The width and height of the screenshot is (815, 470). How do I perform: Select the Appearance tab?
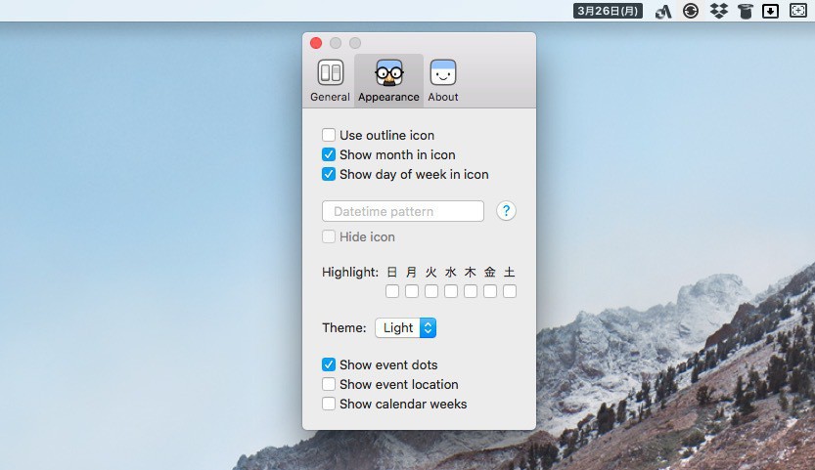point(388,80)
